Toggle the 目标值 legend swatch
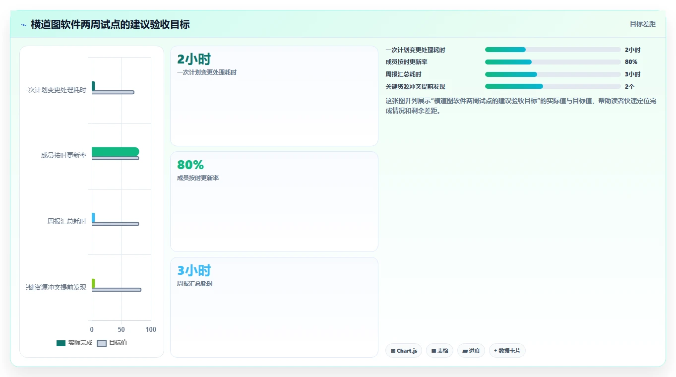Viewport: 676px width, 377px height. pyautogui.click(x=102, y=343)
